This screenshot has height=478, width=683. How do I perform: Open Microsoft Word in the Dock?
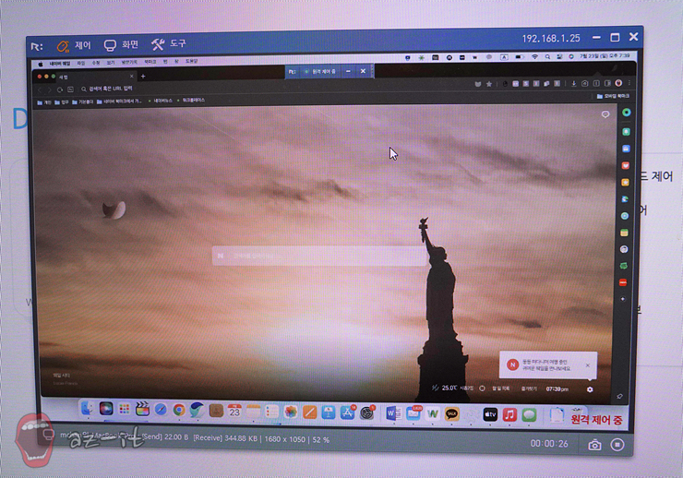click(x=393, y=413)
